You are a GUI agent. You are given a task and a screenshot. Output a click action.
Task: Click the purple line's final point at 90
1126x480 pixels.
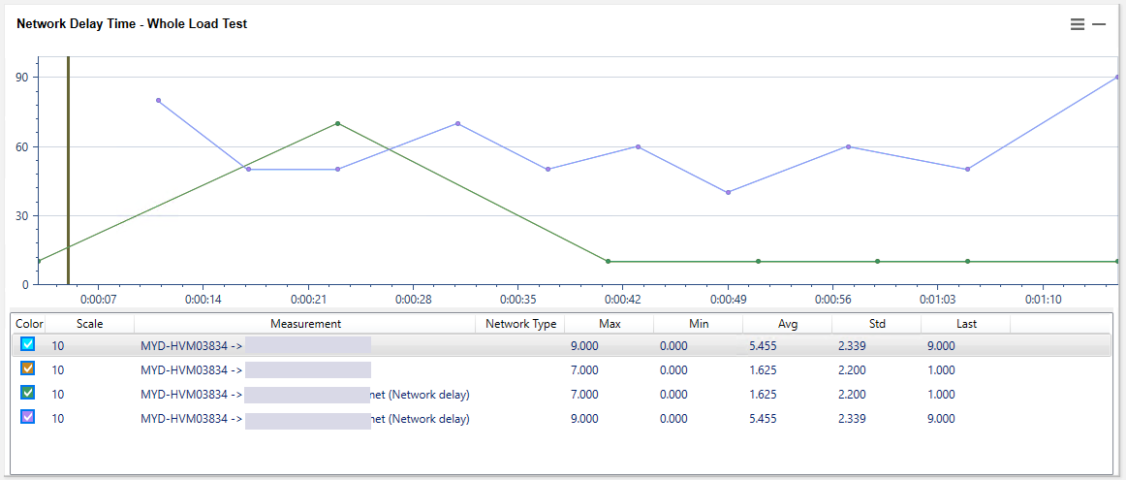pyautogui.click(x=1118, y=77)
